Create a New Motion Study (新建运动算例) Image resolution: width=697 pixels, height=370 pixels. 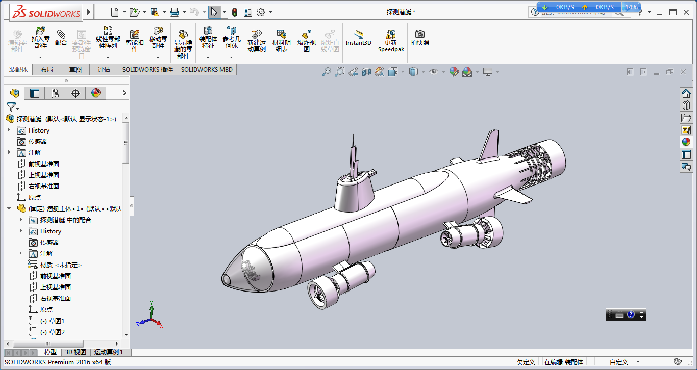257,41
